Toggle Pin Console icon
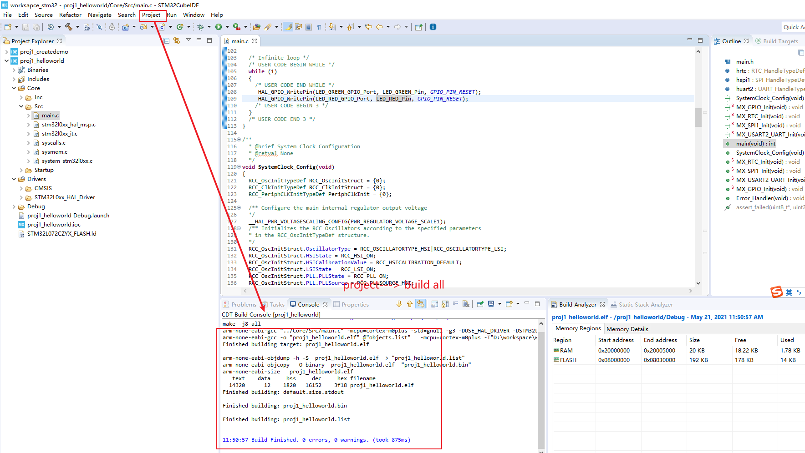The height and width of the screenshot is (453, 805). (480, 304)
